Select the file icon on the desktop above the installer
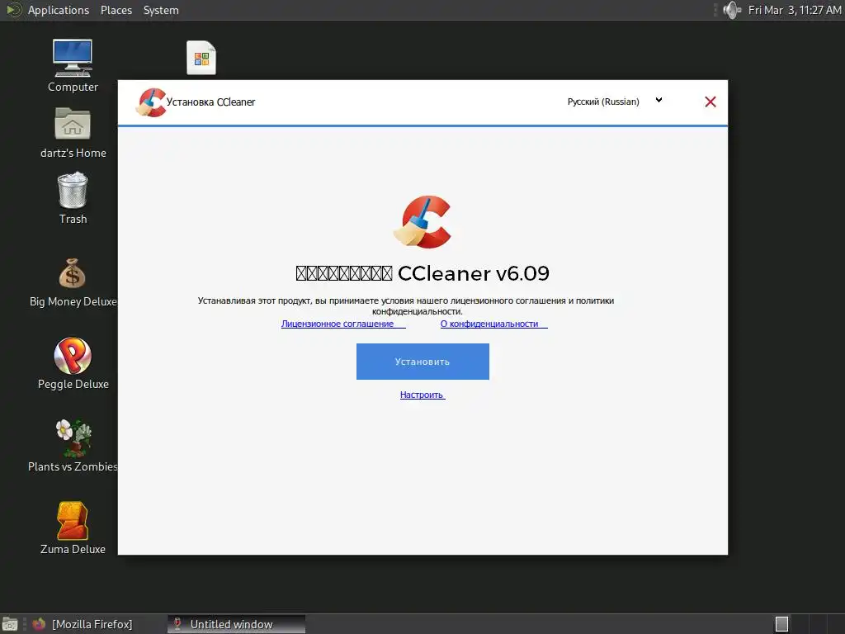 pos(201,58)
